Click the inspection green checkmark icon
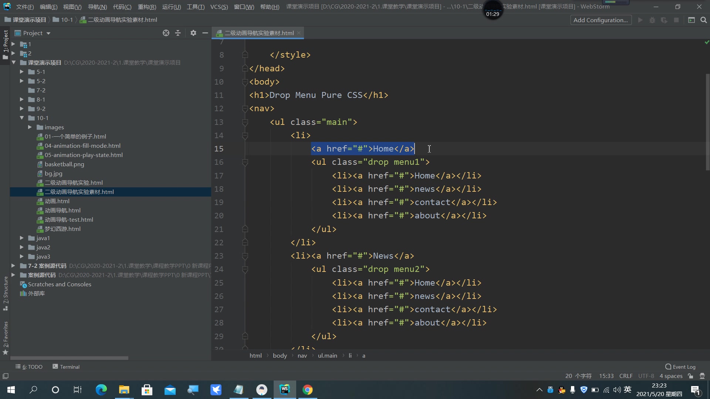 pos(707,42)
